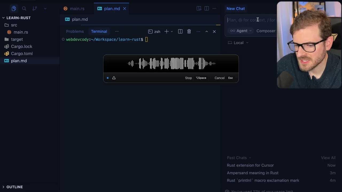The width and height of the screenshot is (342, 192).
Task: Switch to the Problems panel tab
Action: coord(75,31)
